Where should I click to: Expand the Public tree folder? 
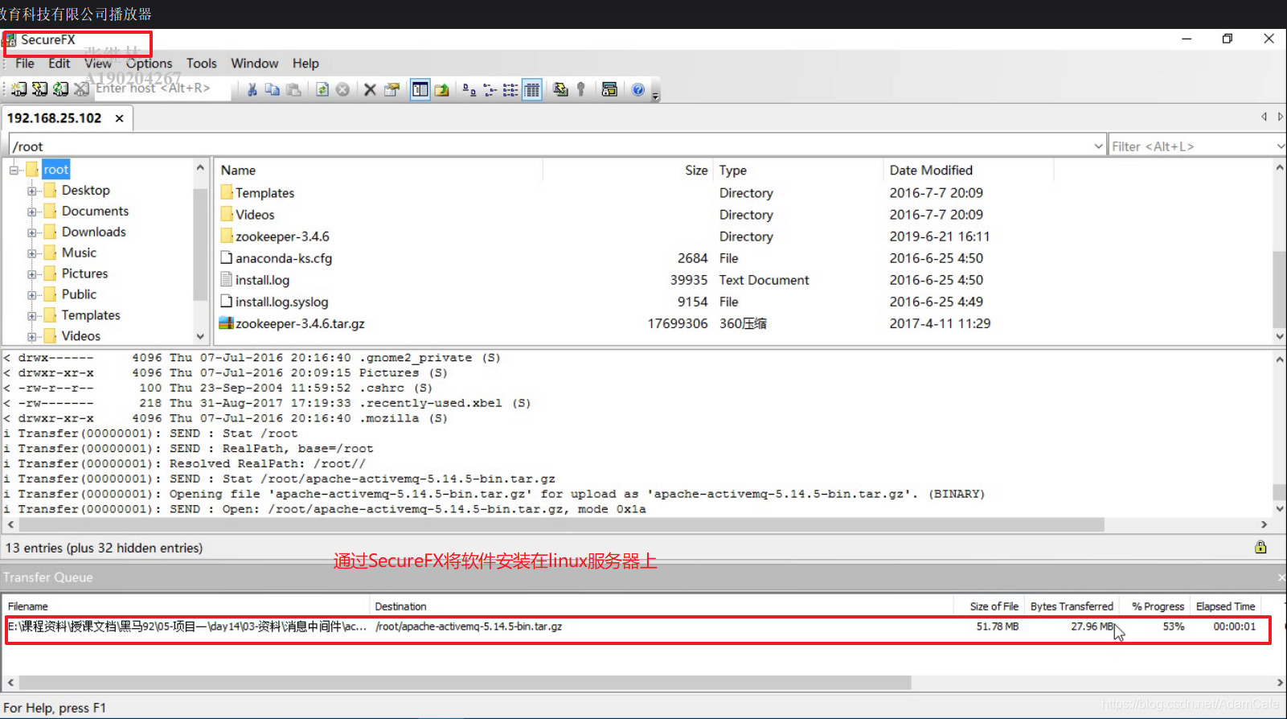32,295
